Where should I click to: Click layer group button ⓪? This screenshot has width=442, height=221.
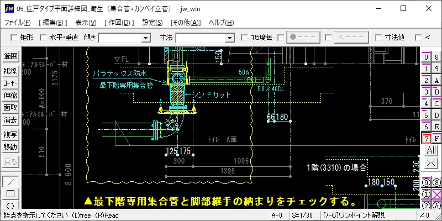pos(427,182)
